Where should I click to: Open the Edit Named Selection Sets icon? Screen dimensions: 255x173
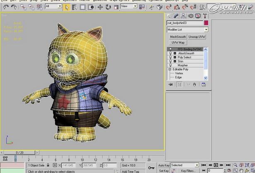point(202,7)
